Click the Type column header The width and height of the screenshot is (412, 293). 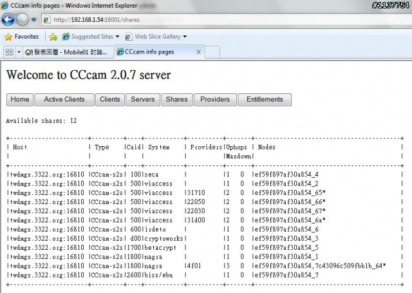102,147
